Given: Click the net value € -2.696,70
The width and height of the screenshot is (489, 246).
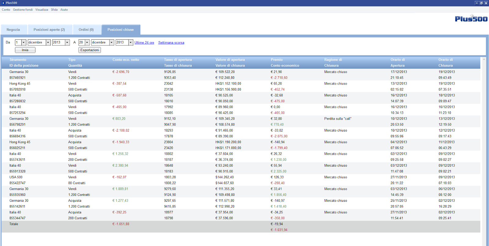Looking at the screenshot, I should (121, 72).
